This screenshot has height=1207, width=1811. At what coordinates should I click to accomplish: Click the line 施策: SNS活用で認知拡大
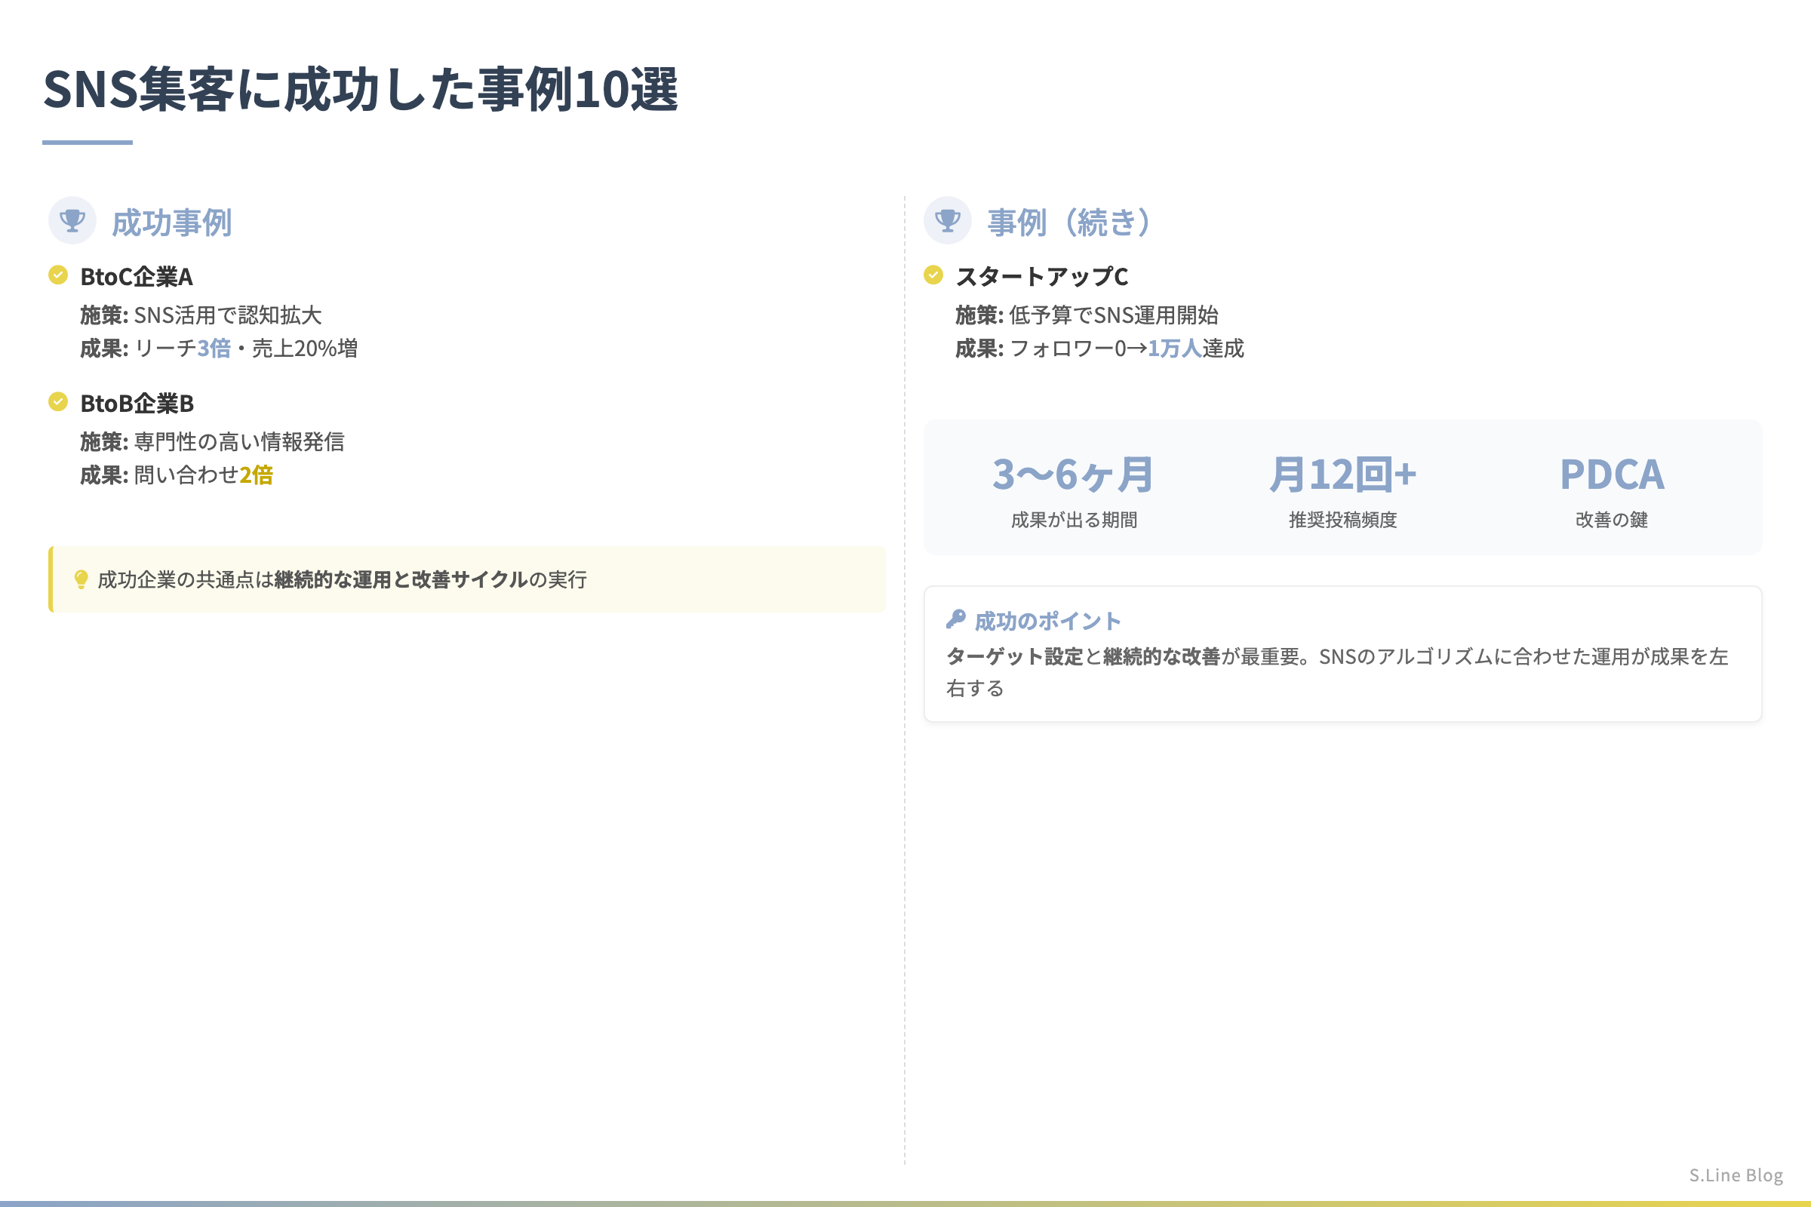tap(201, 315)
